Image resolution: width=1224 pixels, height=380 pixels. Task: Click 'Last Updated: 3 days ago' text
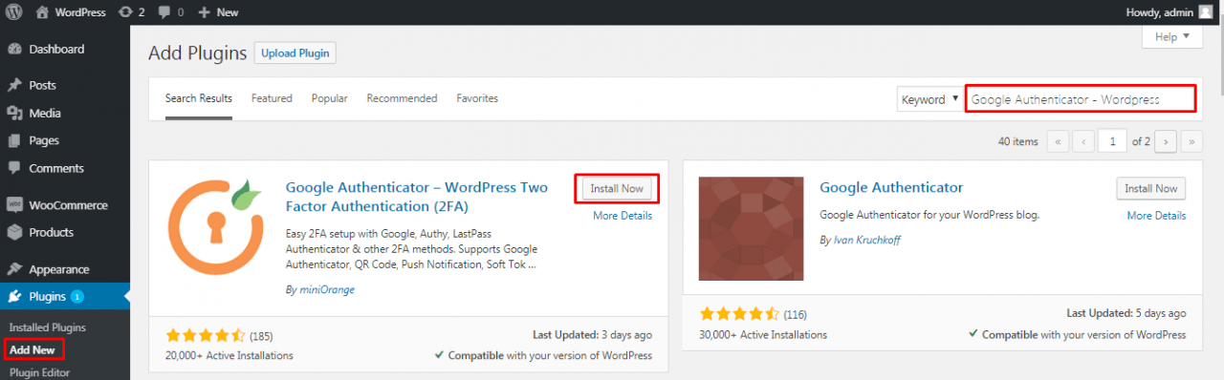click(592, 335)
